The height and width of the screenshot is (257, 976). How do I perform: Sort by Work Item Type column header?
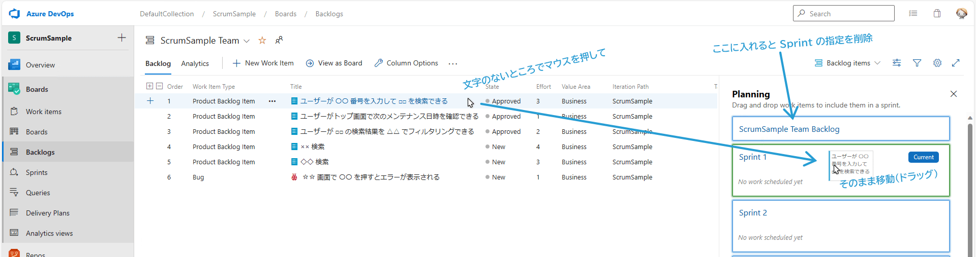213,87
